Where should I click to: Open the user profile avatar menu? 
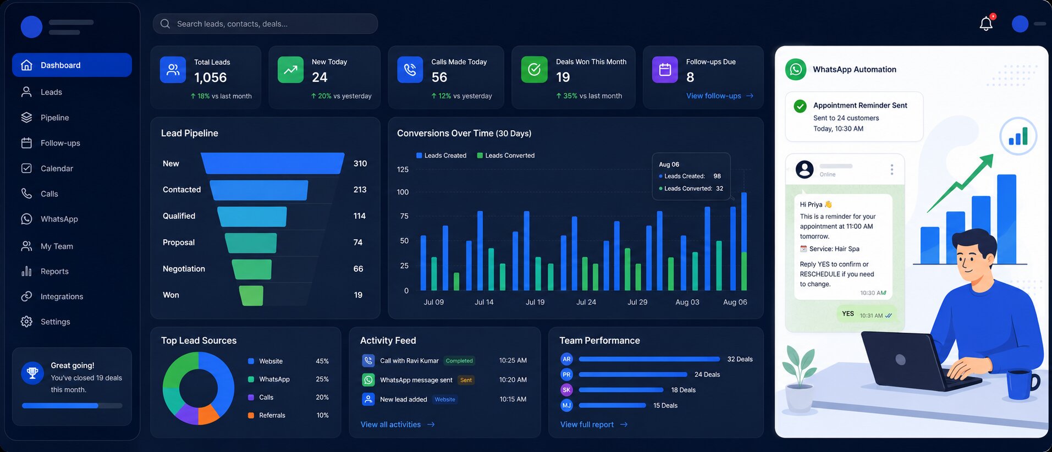pyautogui.click(x=1020, y=24)
